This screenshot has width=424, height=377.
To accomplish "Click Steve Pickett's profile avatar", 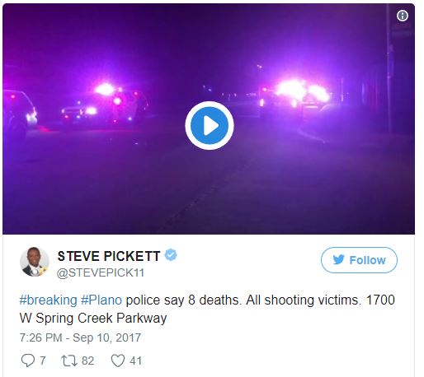I will click(35, 262).
